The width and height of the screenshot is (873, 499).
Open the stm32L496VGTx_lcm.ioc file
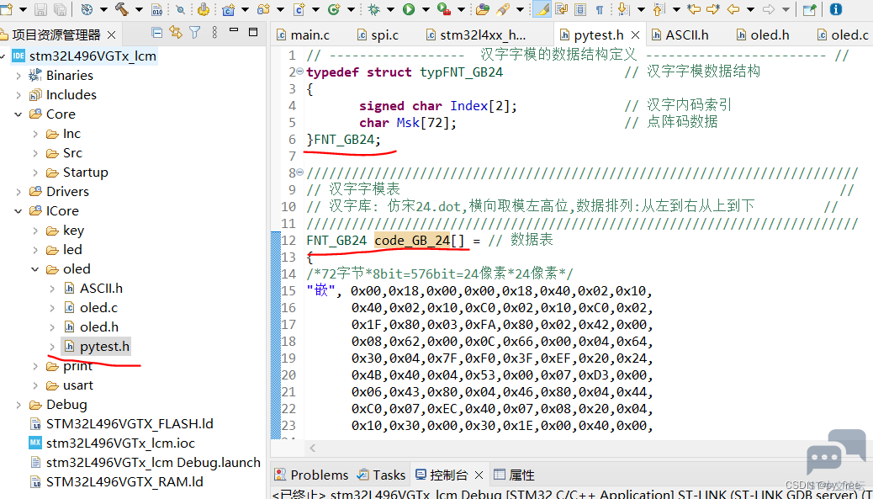click(120, 443)
